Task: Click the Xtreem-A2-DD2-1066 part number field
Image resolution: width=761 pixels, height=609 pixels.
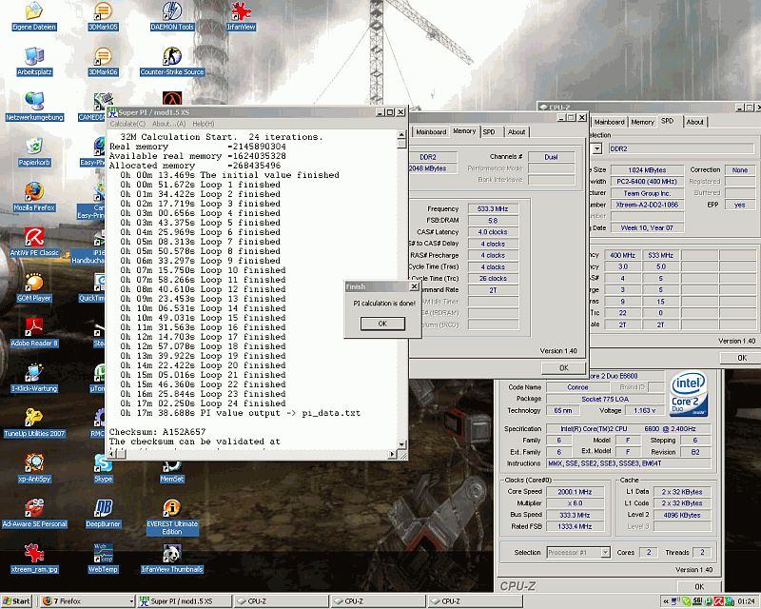Action: [x=647, y=205]
